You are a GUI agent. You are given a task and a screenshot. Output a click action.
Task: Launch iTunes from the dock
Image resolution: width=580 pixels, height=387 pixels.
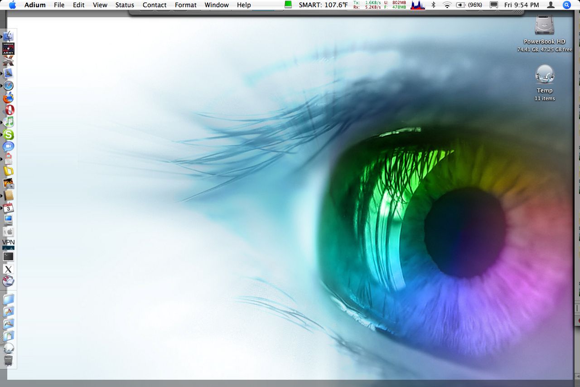(x=9, y=122)
